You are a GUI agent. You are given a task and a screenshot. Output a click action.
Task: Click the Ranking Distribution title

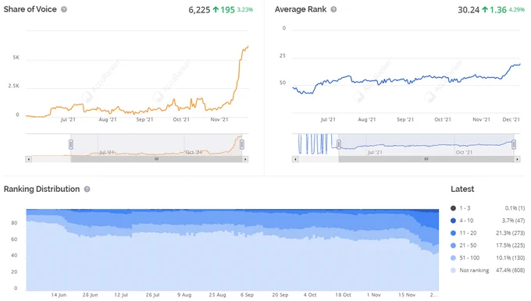pos(41,189)
